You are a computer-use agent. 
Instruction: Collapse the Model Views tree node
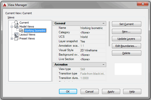[12, 27]
